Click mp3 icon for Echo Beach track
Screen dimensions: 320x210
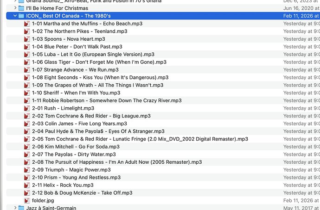(x=27, y=24)
